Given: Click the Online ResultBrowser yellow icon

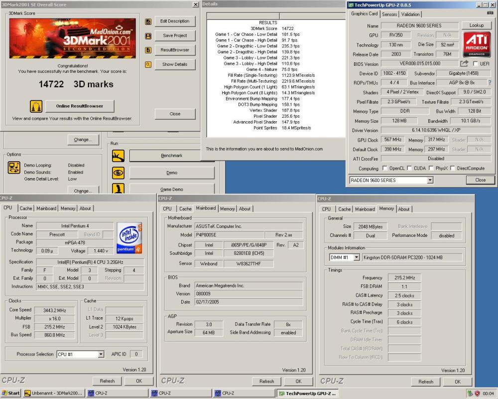Looking at the screenshot, I should pyautogui.click(x=36, y=106).
